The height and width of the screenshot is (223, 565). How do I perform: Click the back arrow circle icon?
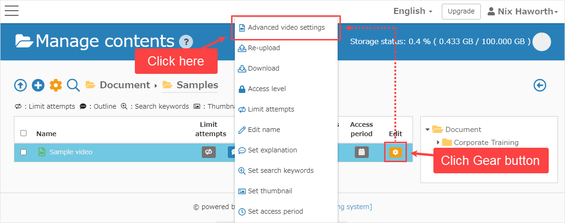tap(539, 85)
